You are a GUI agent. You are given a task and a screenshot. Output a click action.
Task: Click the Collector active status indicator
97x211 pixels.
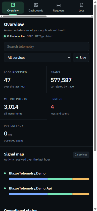(15, 36)
